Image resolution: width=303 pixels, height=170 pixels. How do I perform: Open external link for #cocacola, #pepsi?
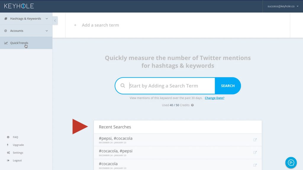(255, 153)
